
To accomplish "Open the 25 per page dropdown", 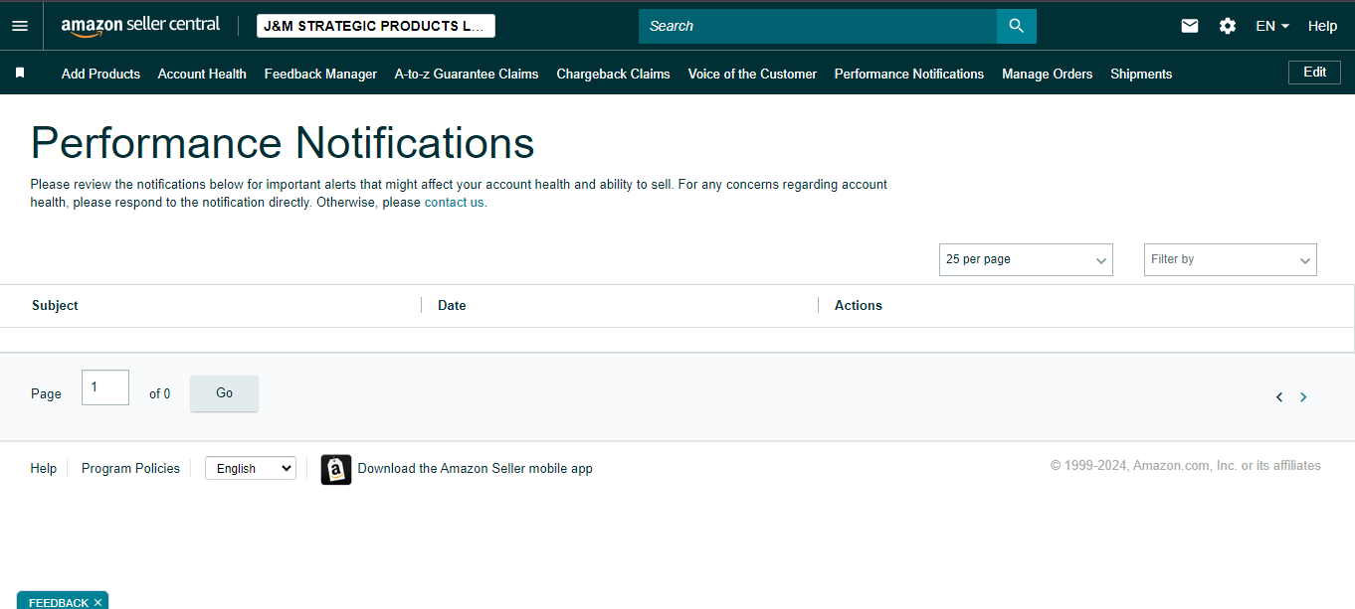I will click(x=1026, y=259).
